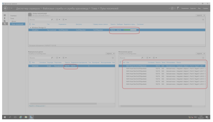The image size is (213, 122).
Task: Select Servers in the left navigation
Action: [13, 15]
